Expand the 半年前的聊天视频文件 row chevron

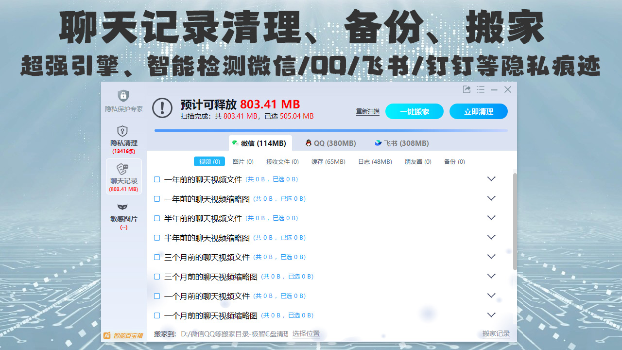point(491,218)
